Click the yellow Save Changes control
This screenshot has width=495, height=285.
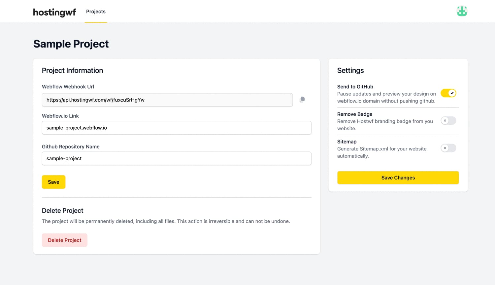tap(398, 177)
